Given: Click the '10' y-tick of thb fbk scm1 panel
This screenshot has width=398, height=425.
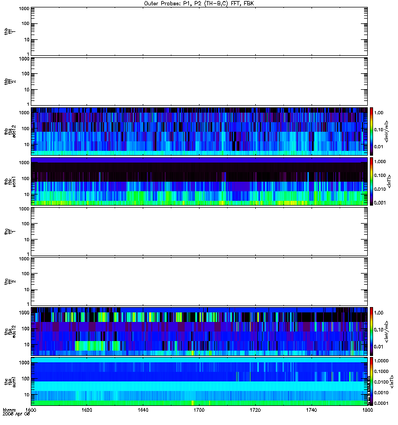Looking at the screenshot, I should click(x=27, y=194).
